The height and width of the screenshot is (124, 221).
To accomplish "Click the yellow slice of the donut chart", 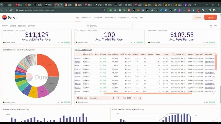I will [x=33, y=92].
